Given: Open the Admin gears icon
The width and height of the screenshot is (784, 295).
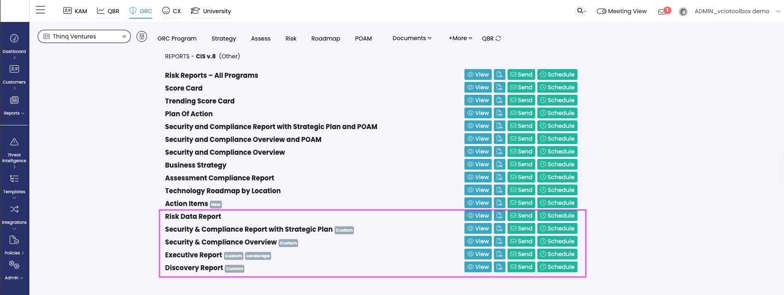Looking at the screenshot, I should 14,265.
